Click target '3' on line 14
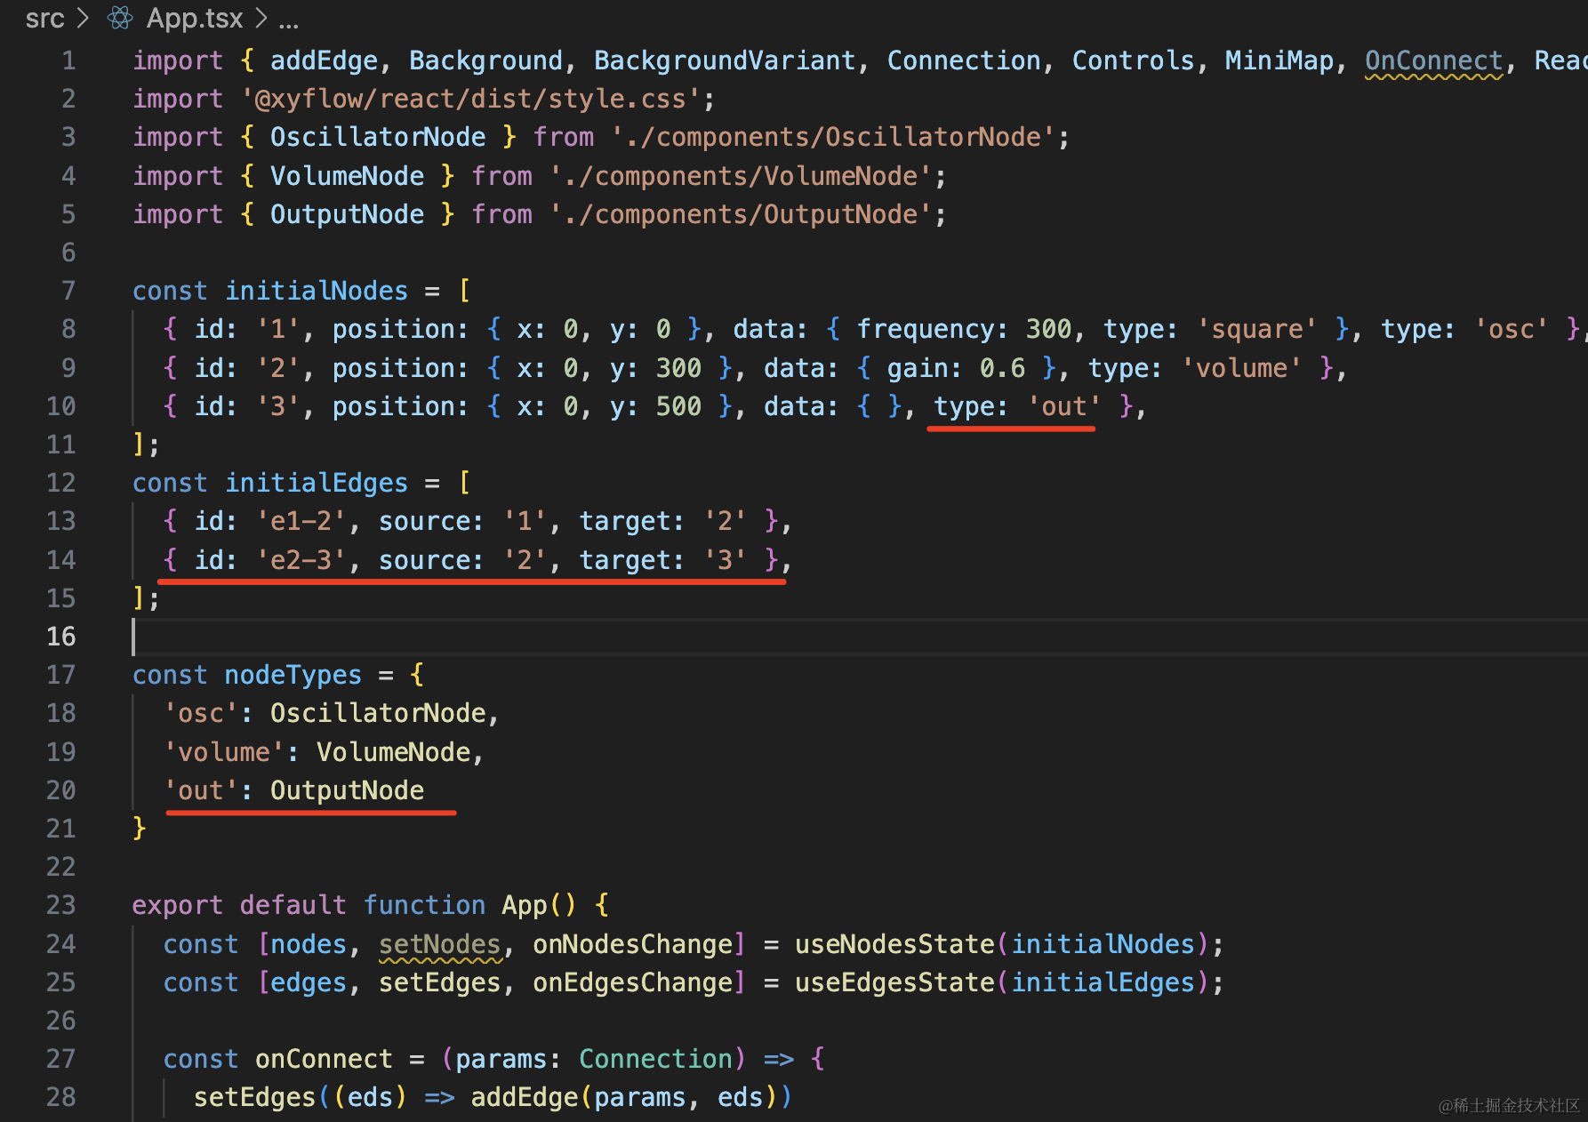The height and width of the screenshot is (1122, 1588). point(725,560)
